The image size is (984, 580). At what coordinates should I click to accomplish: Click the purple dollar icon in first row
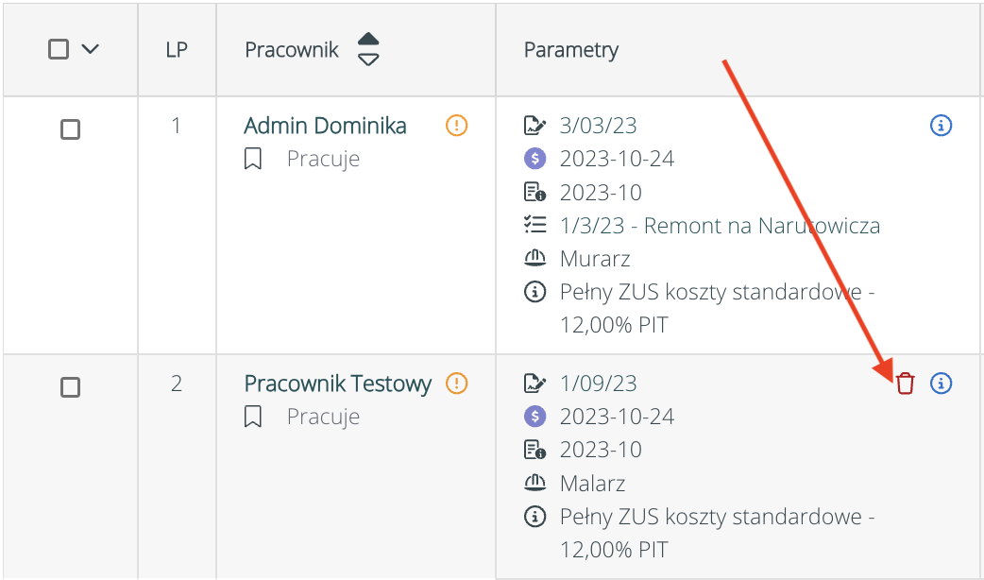point(534,159)
